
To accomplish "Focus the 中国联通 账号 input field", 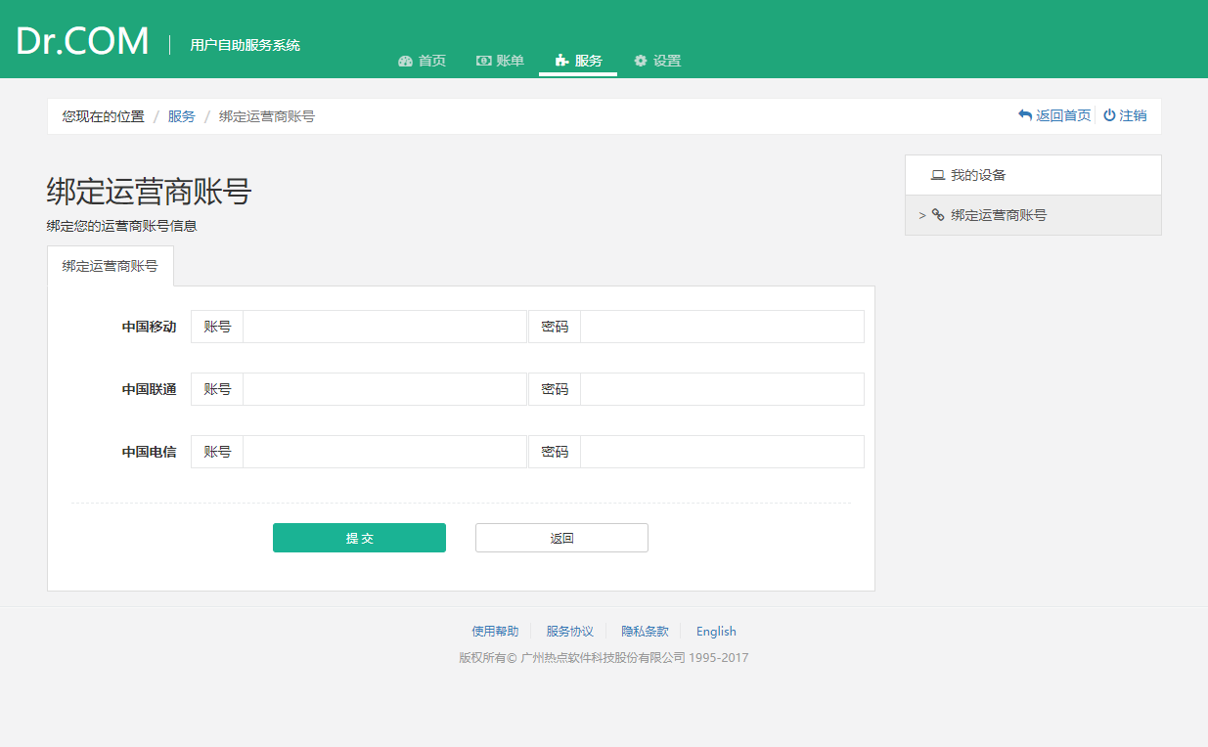I will (x=384, y=389).
